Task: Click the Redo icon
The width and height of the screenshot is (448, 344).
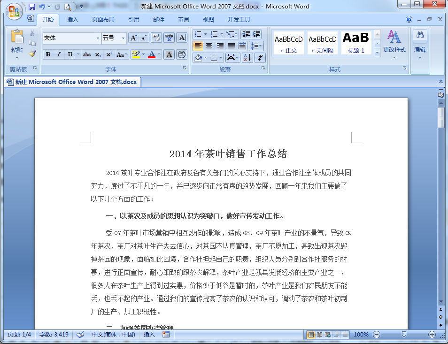Action: 57,7
